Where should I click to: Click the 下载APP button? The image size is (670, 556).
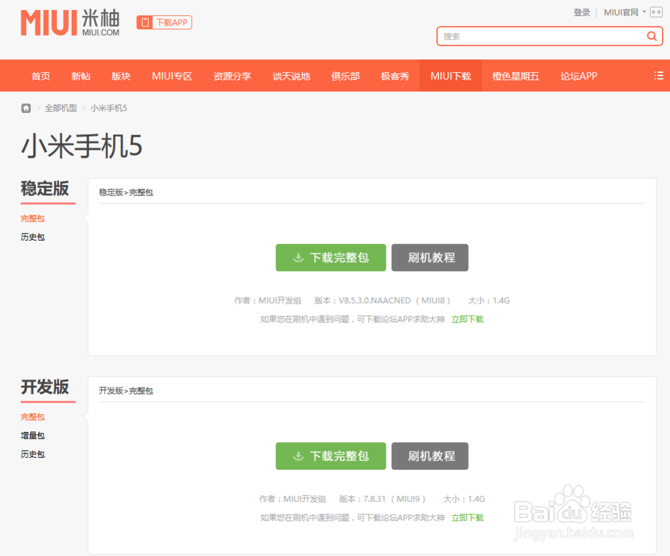tap(165, 22)
